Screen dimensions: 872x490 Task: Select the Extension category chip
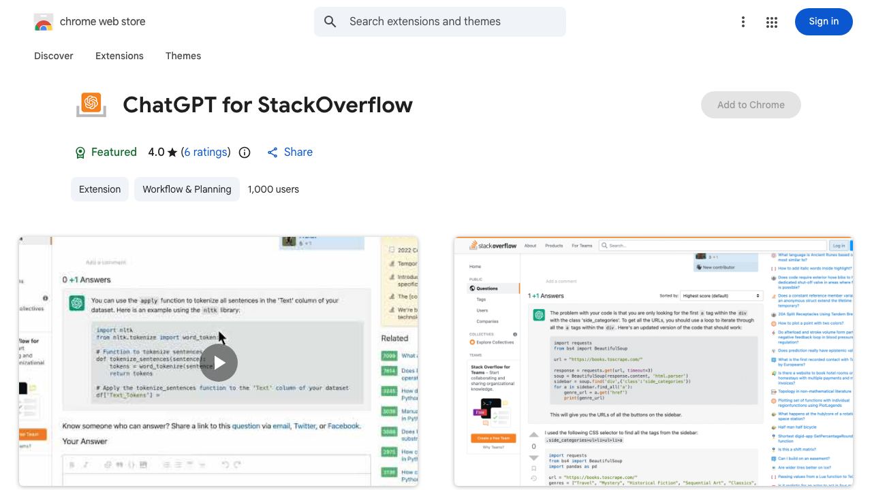[99, 189]
